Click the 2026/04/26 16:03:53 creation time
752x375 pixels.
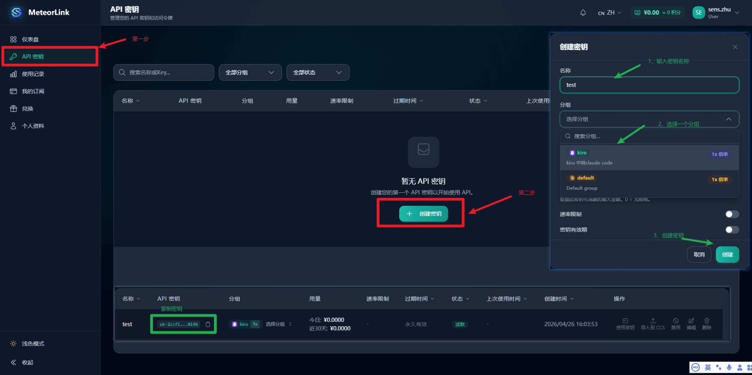[571, 324]
